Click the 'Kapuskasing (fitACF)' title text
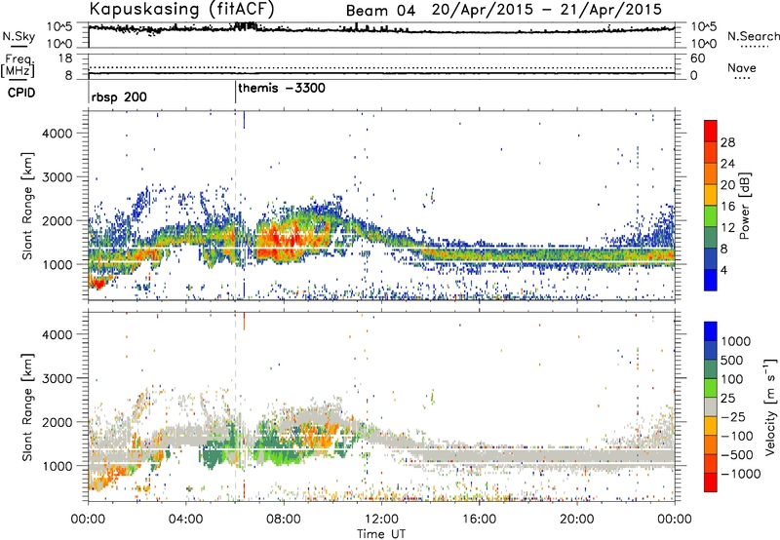This screenshot has width=780, height=540. tap(181, 9)
